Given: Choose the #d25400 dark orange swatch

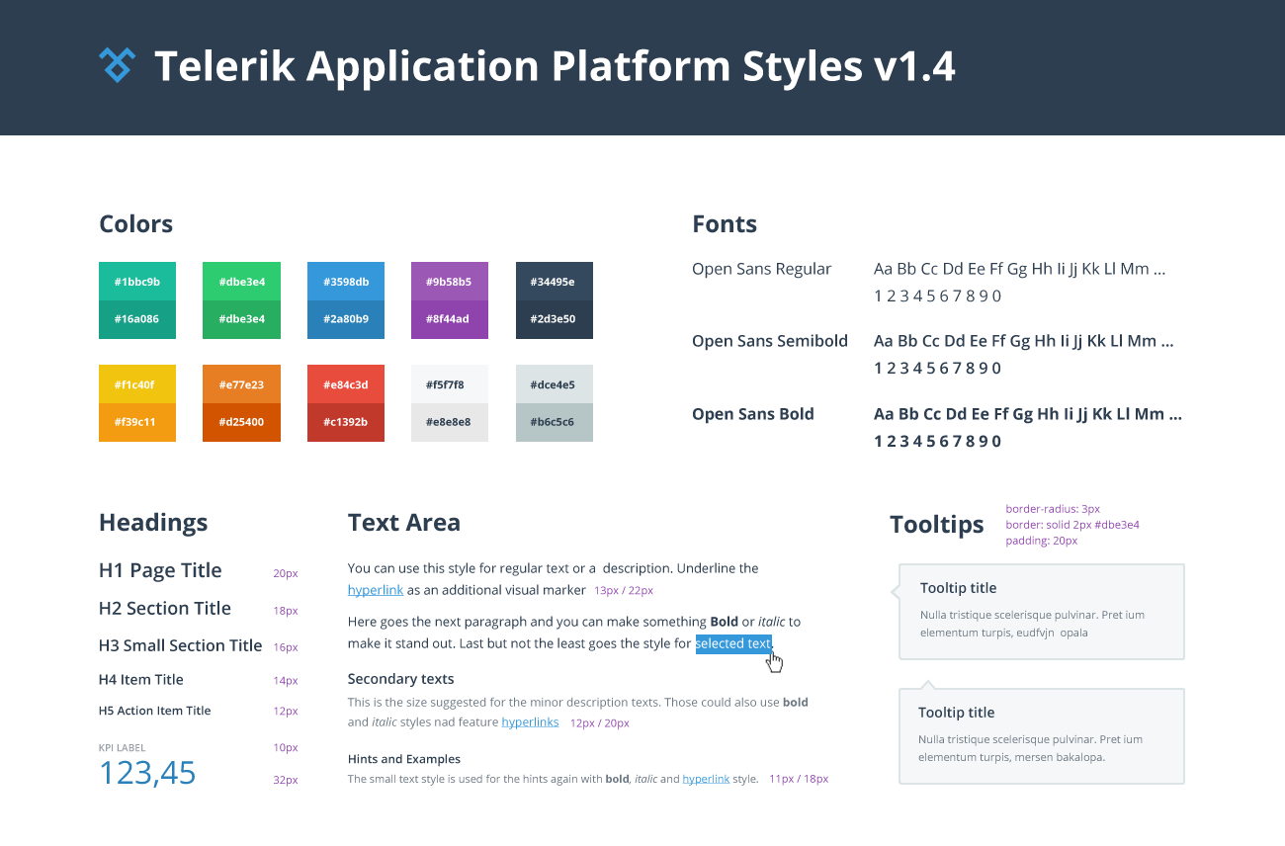Looking at the screenshot, I should pyautogui.click(x=241, y=422).
